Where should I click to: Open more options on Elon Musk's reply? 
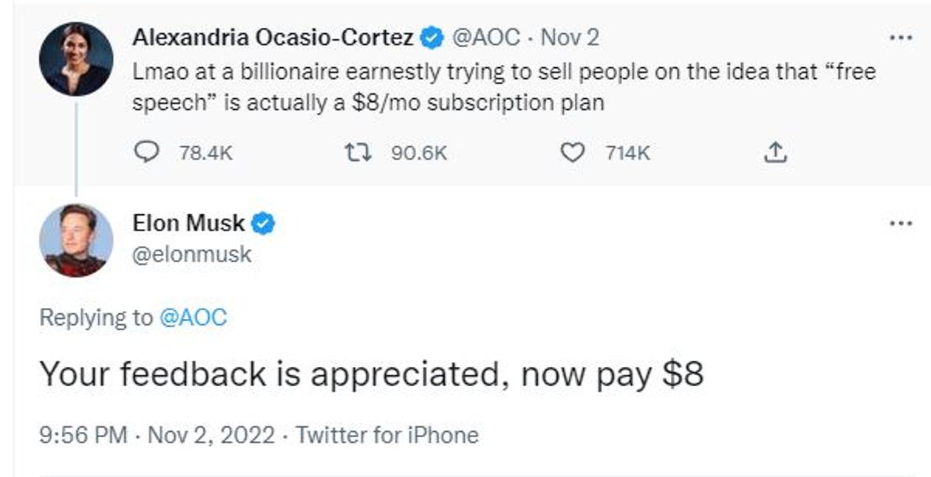(901, 223)
